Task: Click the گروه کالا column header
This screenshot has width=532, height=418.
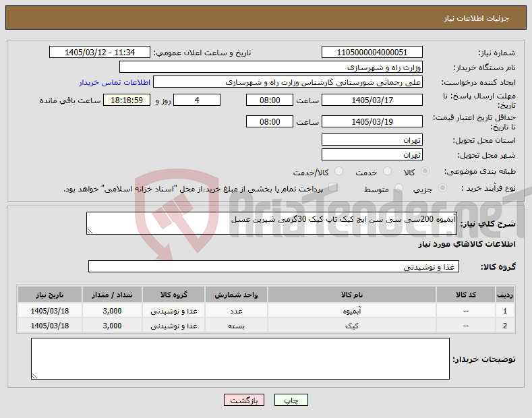Action: (174, 295)
